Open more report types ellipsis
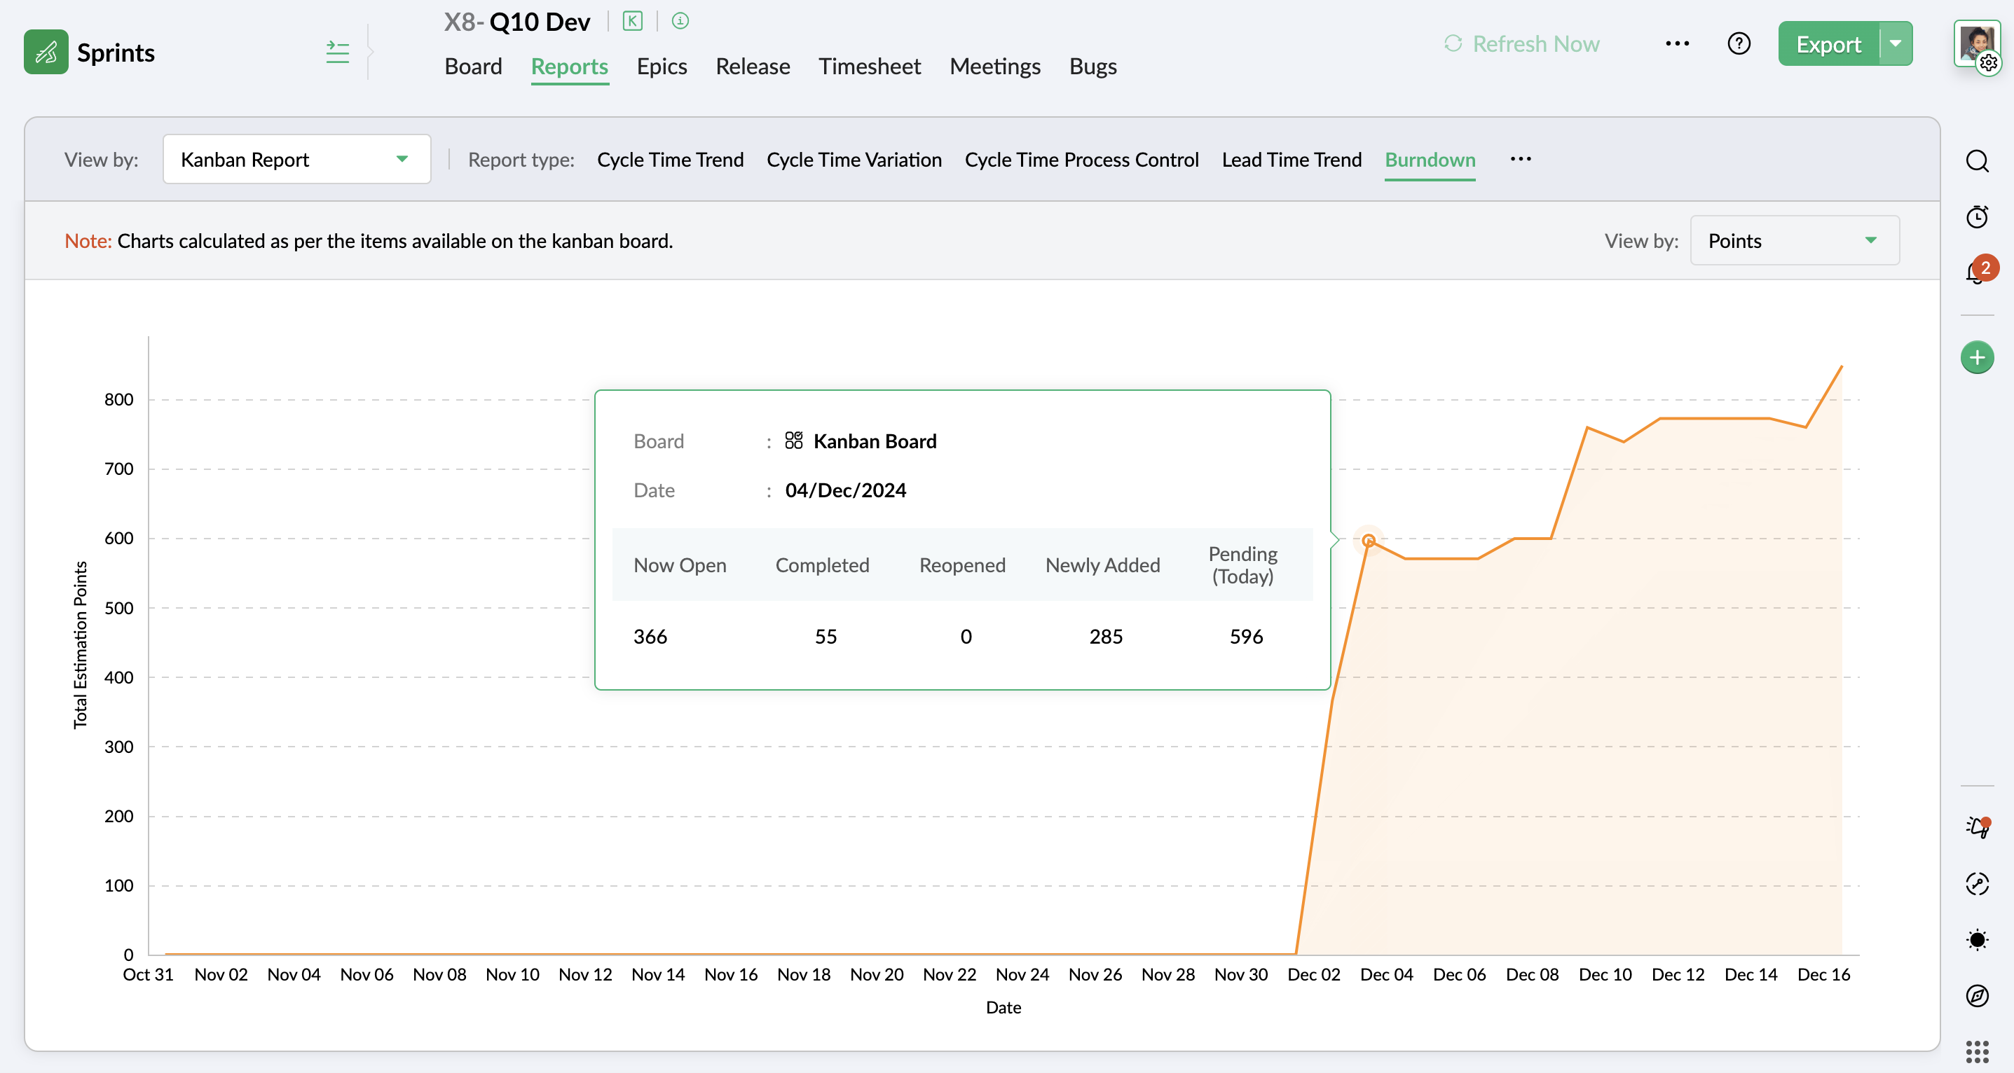 1520,160
